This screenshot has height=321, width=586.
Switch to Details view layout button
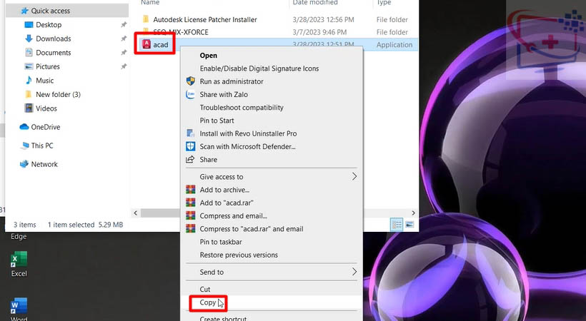click(x=397, y=225)
